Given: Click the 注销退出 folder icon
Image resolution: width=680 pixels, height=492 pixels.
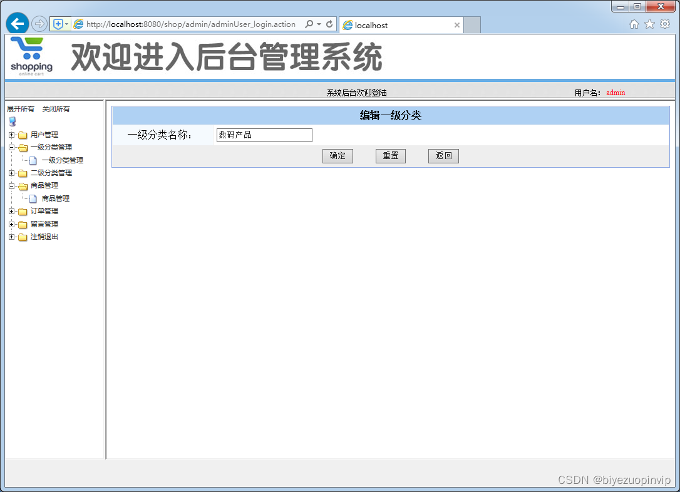Looking at the screenshot, I should coord(23,237).
